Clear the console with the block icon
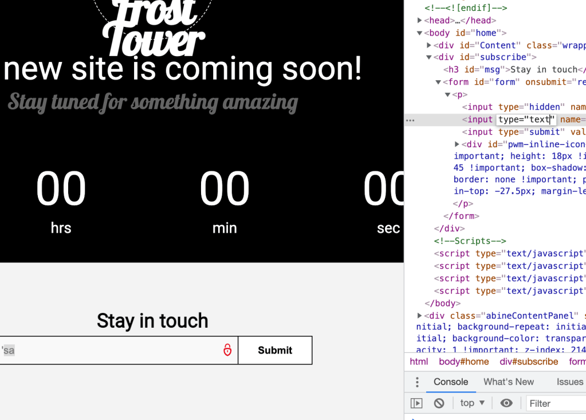586x420 pixels. pos(439,403)
